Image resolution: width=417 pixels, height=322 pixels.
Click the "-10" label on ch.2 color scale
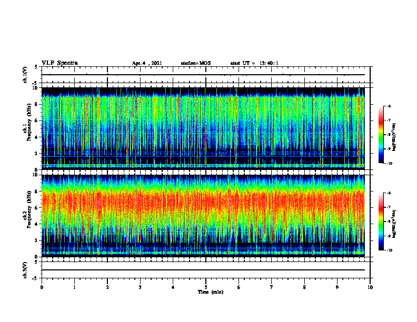390,250
